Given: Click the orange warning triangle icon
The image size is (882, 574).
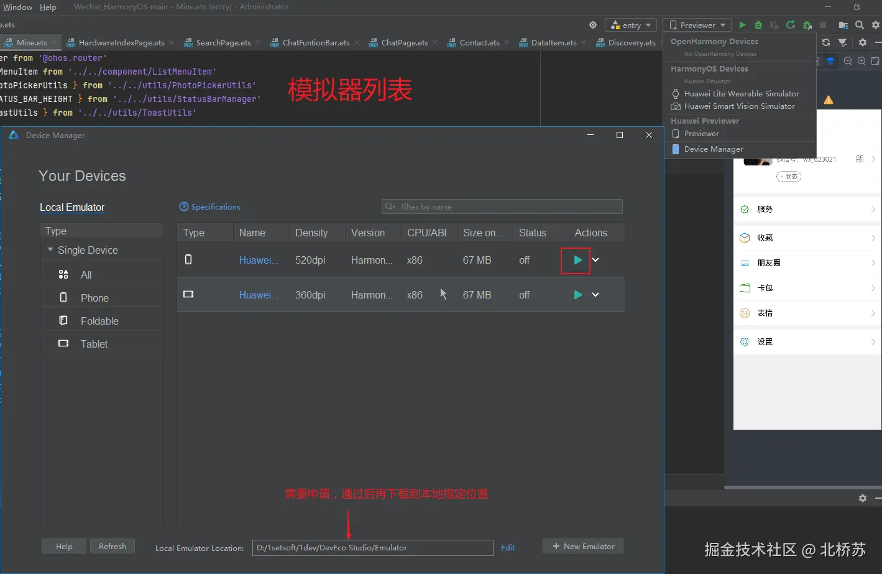Looking at the screenshot, I should click(829, 100).
